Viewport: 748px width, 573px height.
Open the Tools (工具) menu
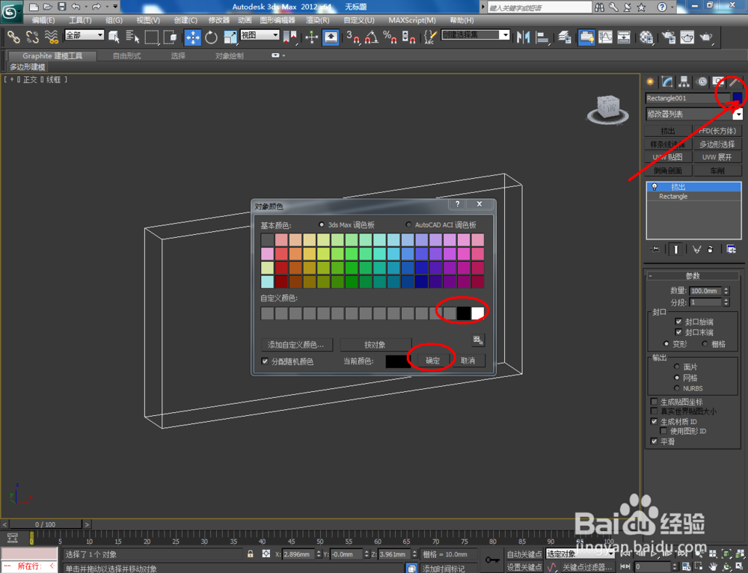tap(80, 20)
